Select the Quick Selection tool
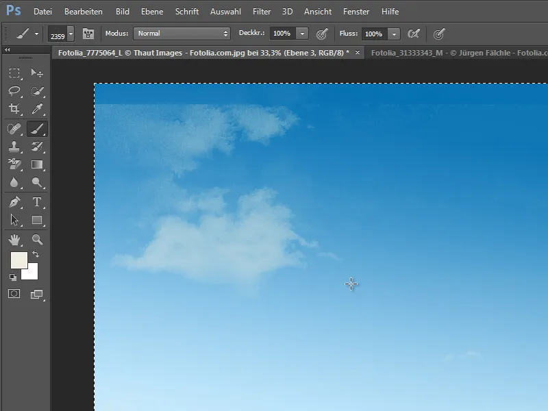This screenshot has height=411, width=548. 37,91
